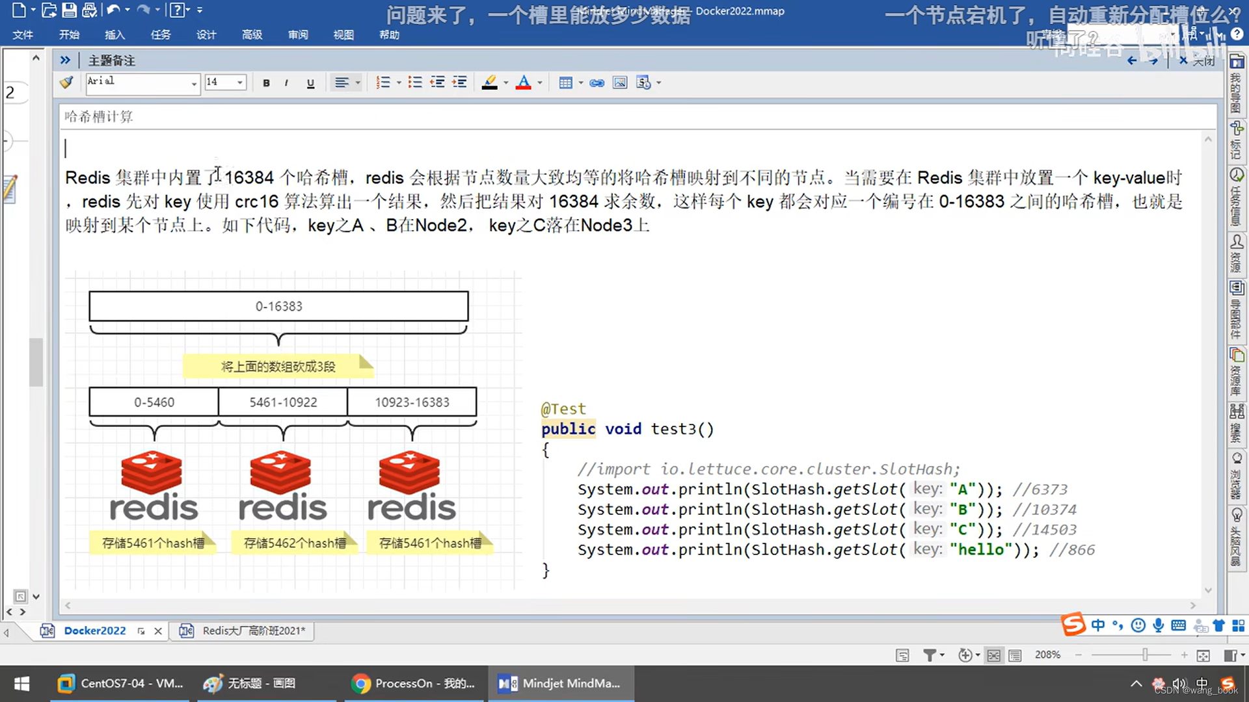Open the 设计 menu
The height and width of the screenshot is (702, 1249).
click(206, 34)
